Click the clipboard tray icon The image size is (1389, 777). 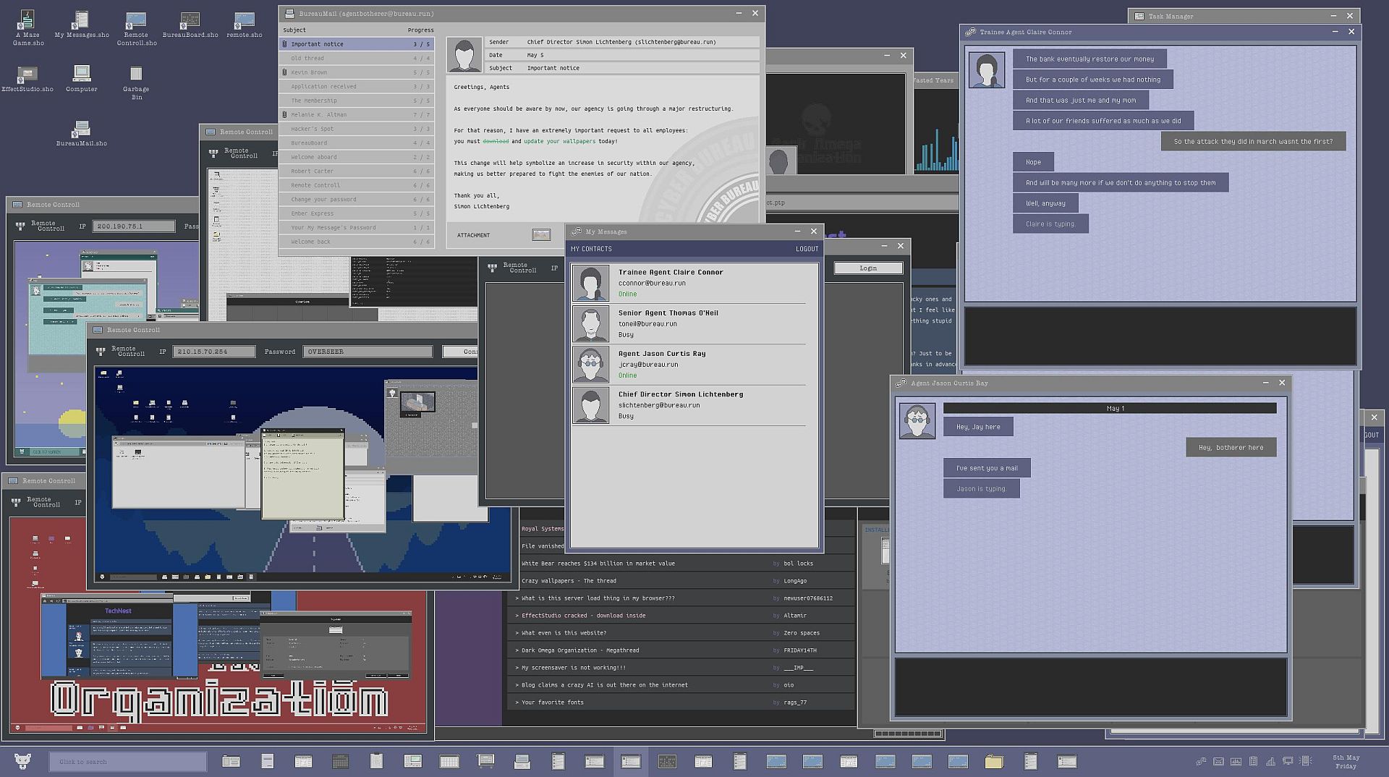pyautogui.click(x=1253, y=761)
